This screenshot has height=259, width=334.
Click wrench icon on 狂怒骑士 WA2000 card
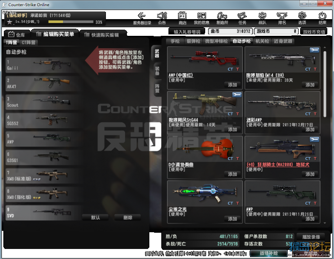pos(314,140)
